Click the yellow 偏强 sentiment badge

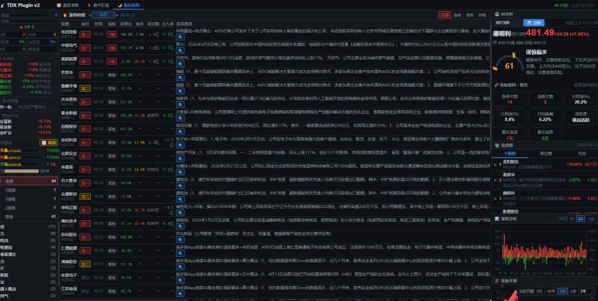49,143
